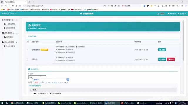Screen dimensions: 188x105
Task: Click the browser home icon
Action: [16, 6]
